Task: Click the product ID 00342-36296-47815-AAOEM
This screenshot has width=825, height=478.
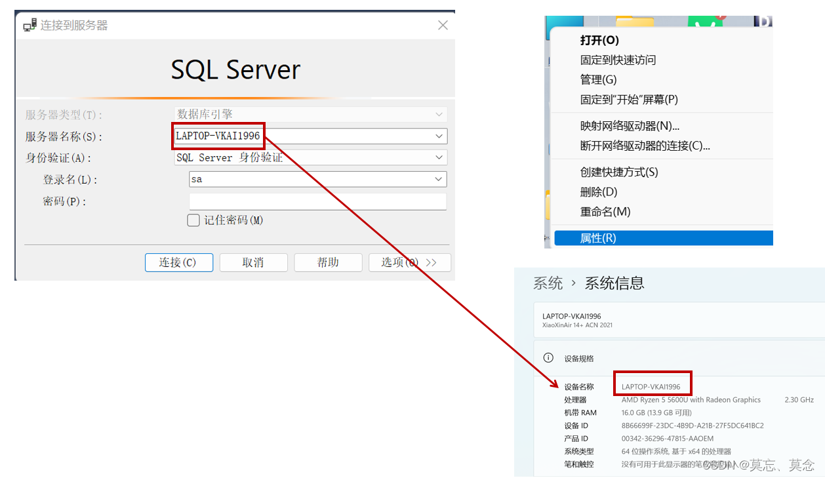Action: (x=668, y=439)
